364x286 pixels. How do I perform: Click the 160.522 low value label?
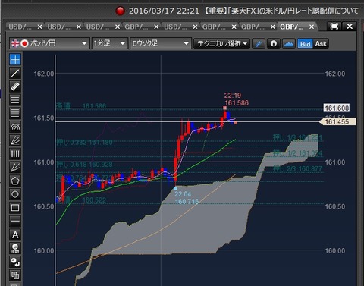(94, 200)
